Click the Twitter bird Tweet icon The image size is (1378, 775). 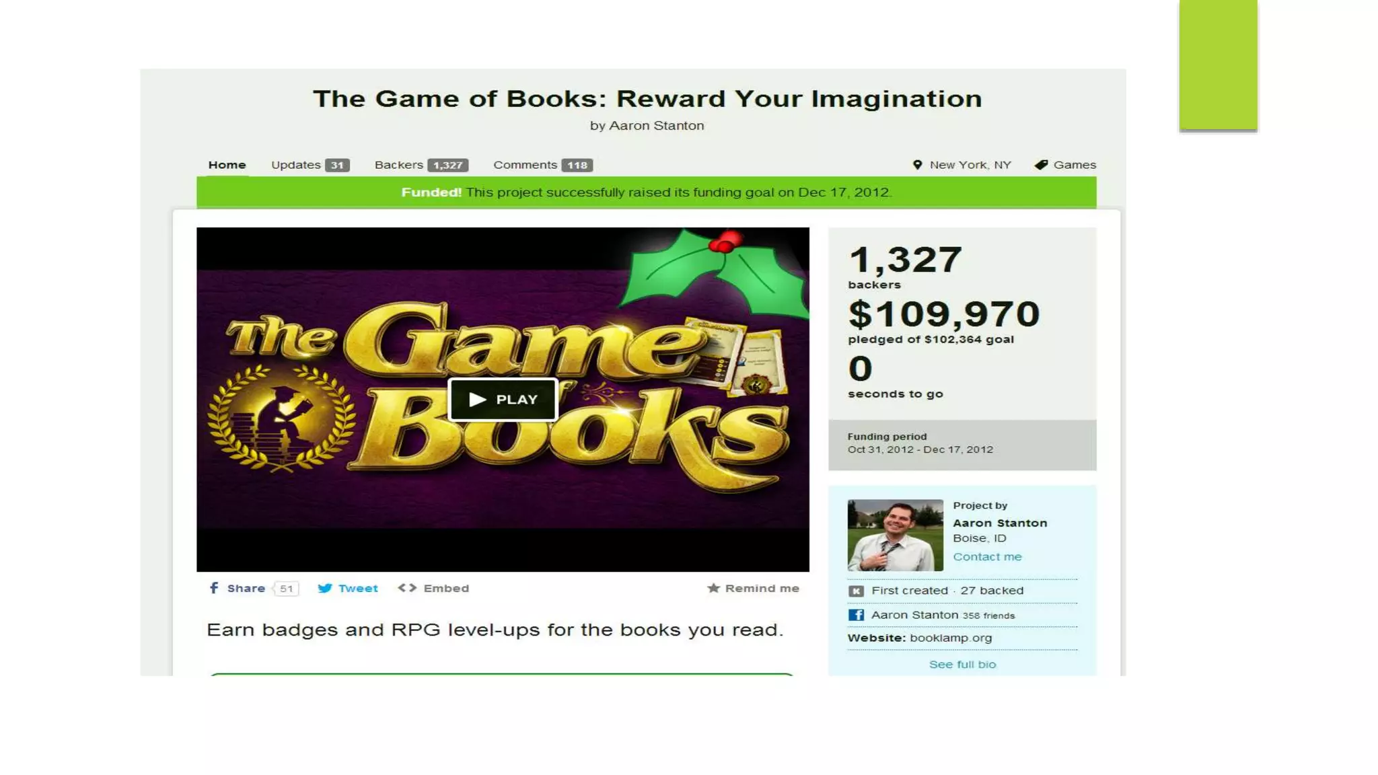point(325,588)
